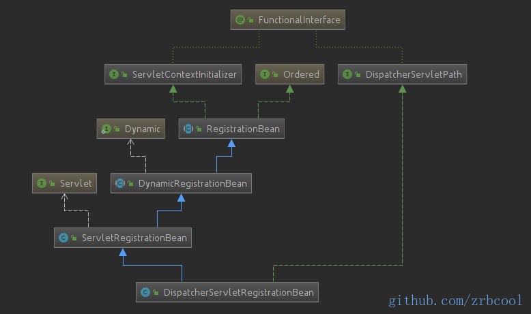Open the github.com/zrbcool watermark link
Screen dimensions: 531x314
tap(455, 300)
